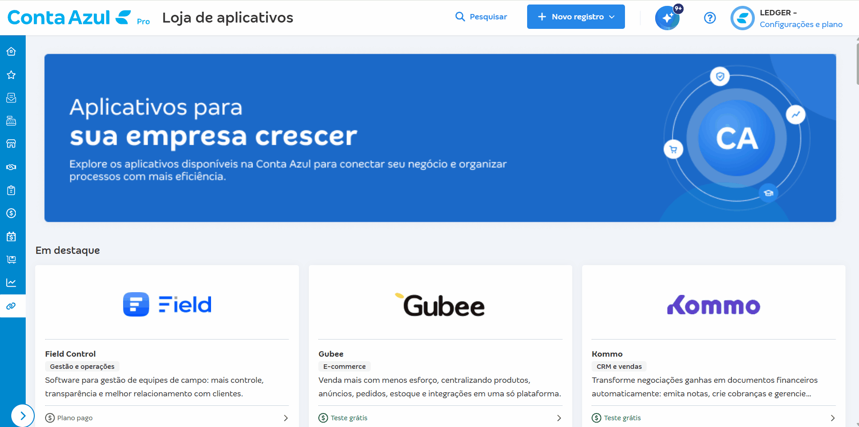Click the search magnifier Pesquisar
The height and width of the screenshot is (427, 859).
481,17
